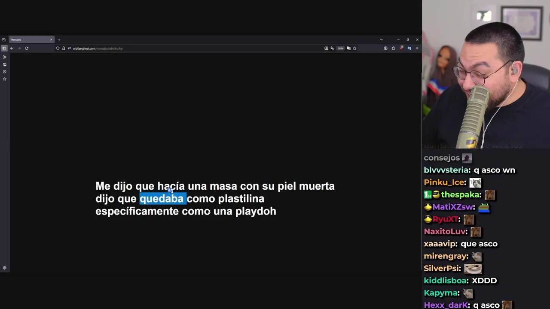Click the word "plastilina"
Screen dimensions: 550x309
(x=241, y=199)
